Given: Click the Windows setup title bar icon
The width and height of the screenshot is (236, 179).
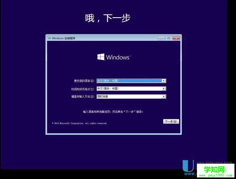Looking at the screenshot, I should click(x=49, y=38).
